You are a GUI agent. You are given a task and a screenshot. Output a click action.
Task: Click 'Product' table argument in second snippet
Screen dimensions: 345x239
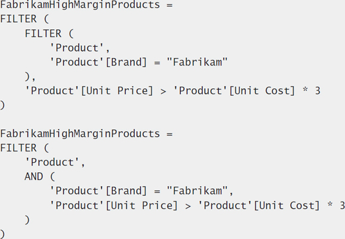point(53,162)
